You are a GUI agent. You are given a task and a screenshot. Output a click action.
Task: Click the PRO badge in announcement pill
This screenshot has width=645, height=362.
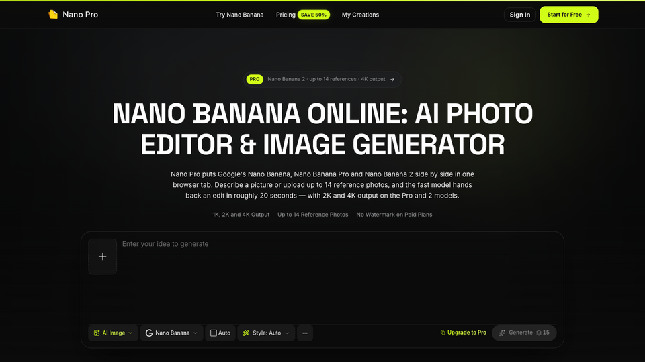click(x=255, y=79)
